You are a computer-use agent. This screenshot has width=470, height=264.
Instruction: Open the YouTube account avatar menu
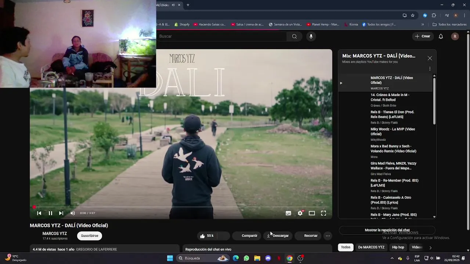455,36
